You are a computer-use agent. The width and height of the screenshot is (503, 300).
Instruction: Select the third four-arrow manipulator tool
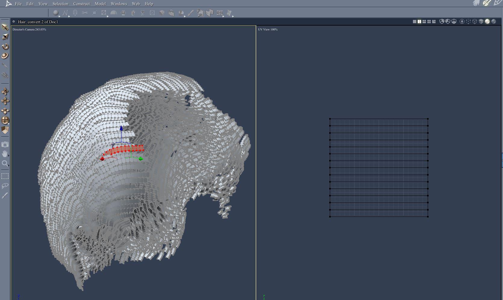(x=5, y=111)
